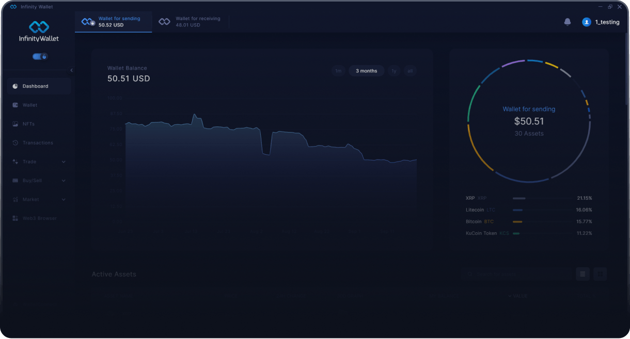Click the 11.22% KuCoin value

pos(585,233)
